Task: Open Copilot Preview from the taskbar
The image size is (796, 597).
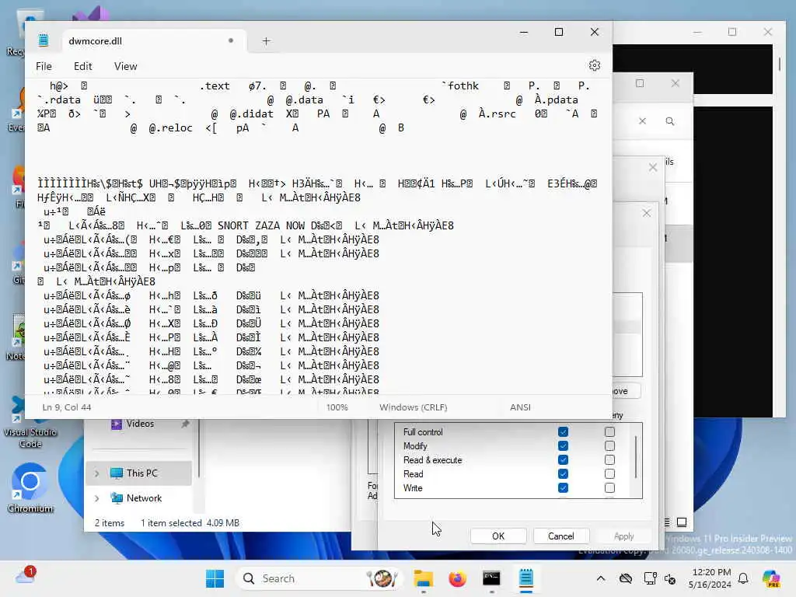Action: click(771, 578)
